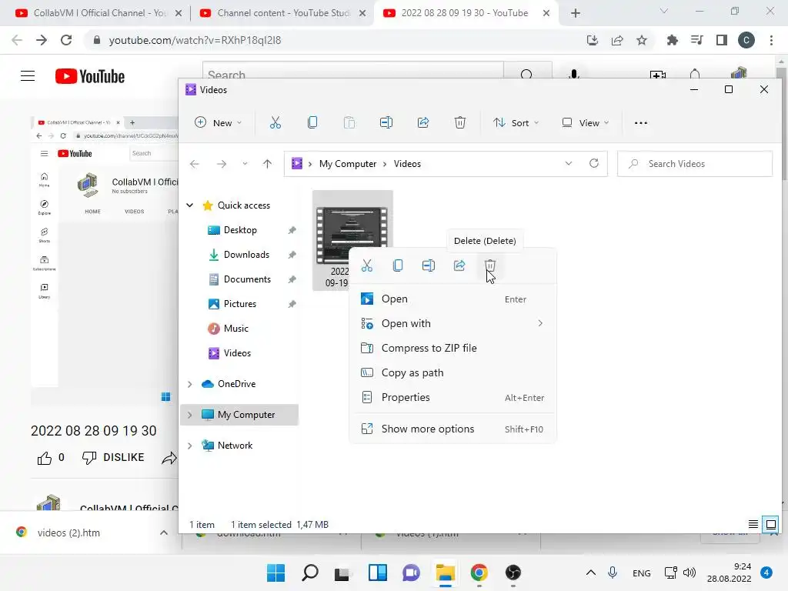Open File Explorer from taskbar
The width and height of the screenshot is (788, 591).
click(446, 573)
